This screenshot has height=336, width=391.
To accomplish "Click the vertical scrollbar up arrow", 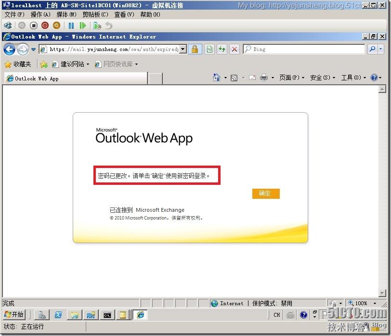I will coord(382,89).
